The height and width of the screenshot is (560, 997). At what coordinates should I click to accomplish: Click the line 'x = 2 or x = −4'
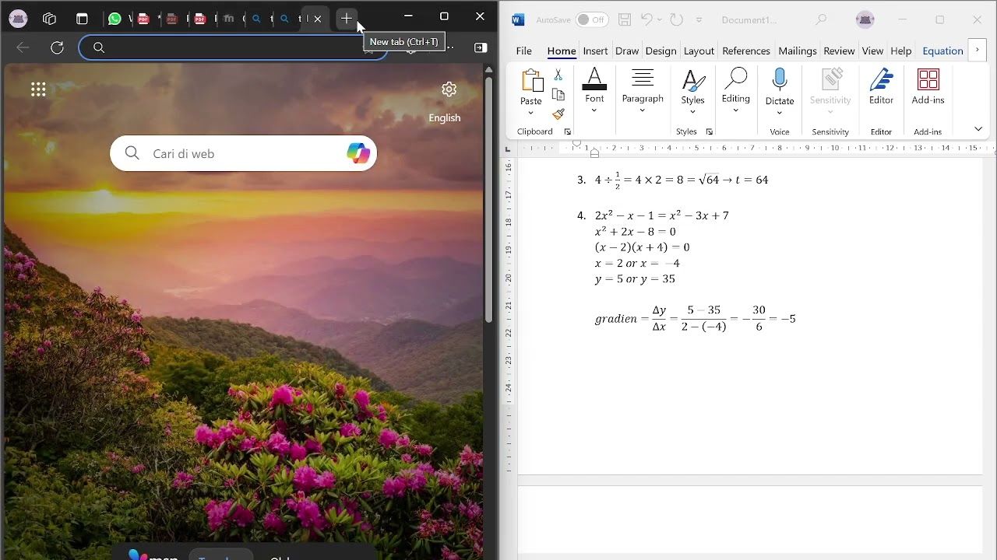point(637,263)
